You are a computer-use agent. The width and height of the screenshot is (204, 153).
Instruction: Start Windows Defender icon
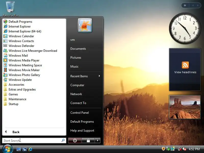5,46
